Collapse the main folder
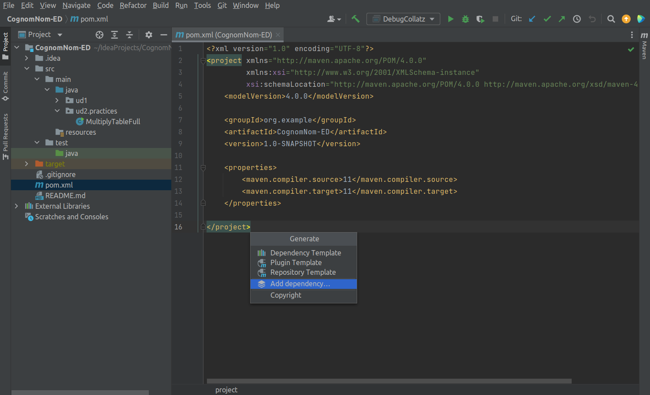The width and height of the screenshot is (650, 395). point(37,79)
